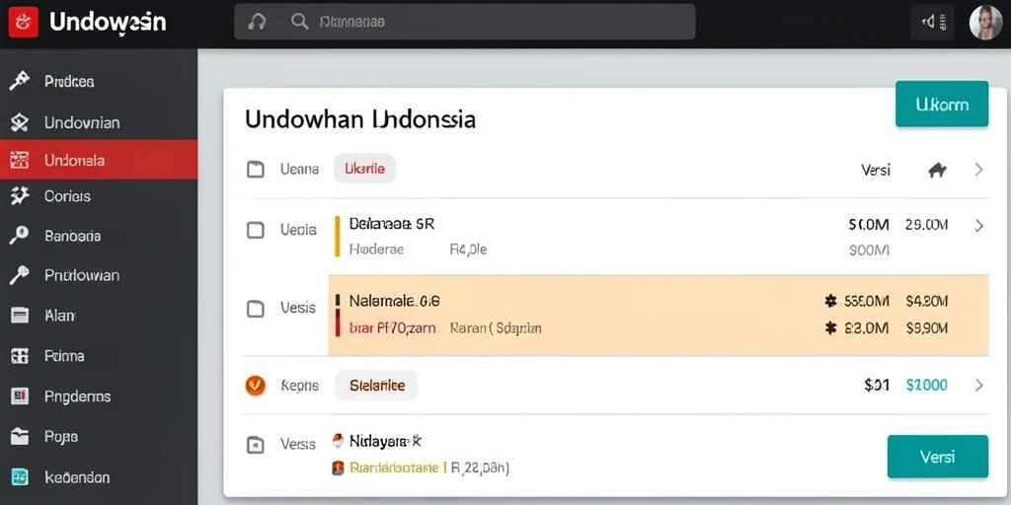Click the red Undowesin logo icon

[24, 23]
